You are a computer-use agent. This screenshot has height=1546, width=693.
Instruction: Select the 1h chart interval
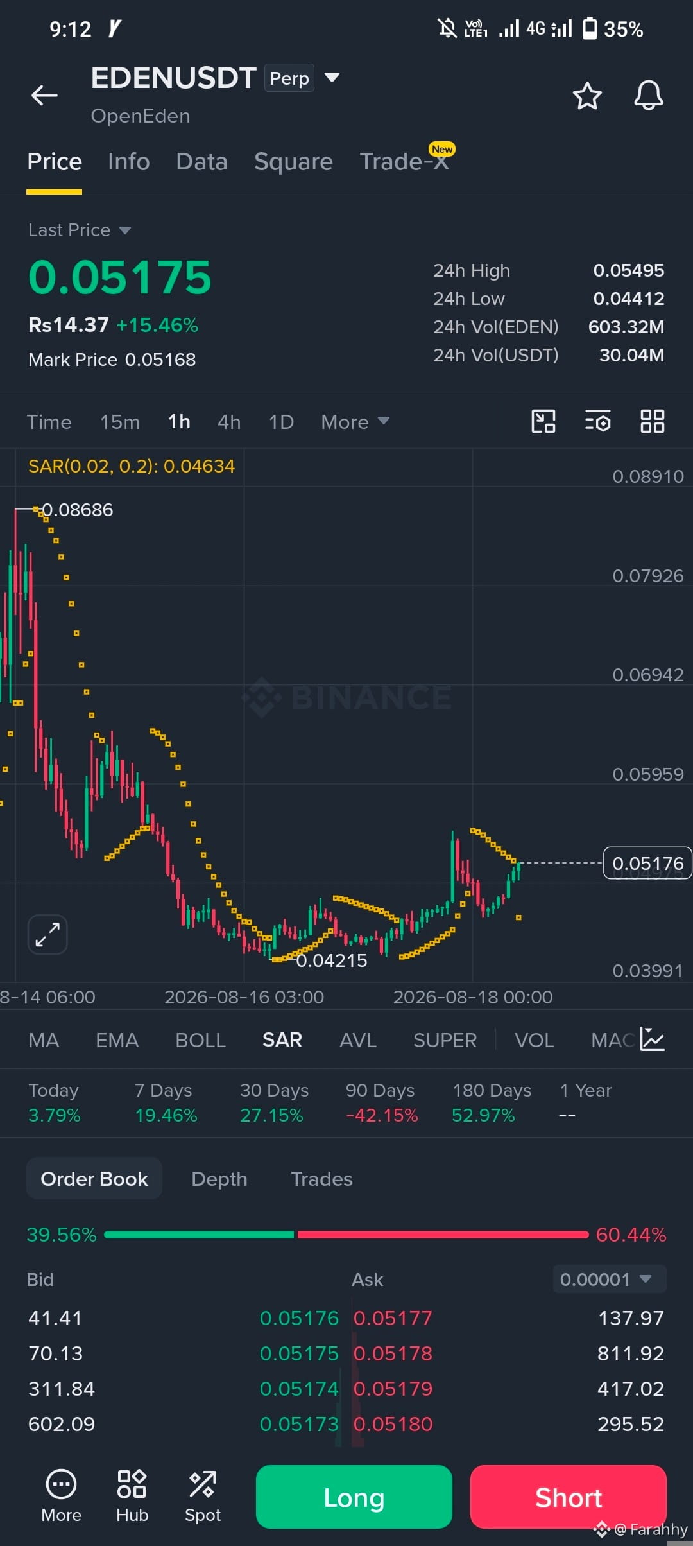179,422
